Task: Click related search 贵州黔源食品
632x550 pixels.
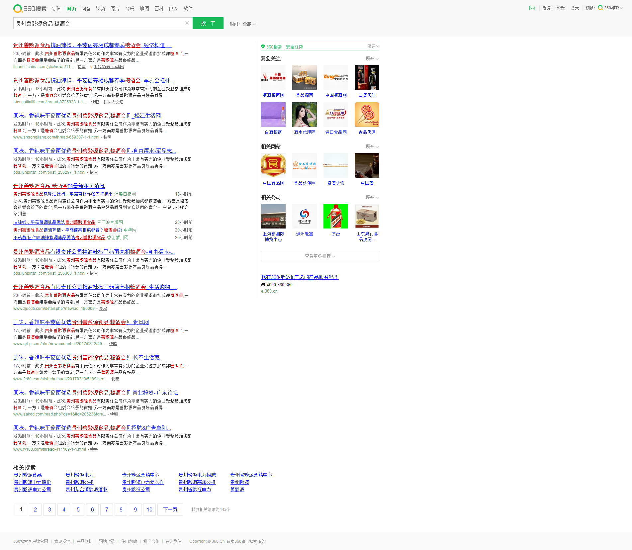Action: (28, 475)
